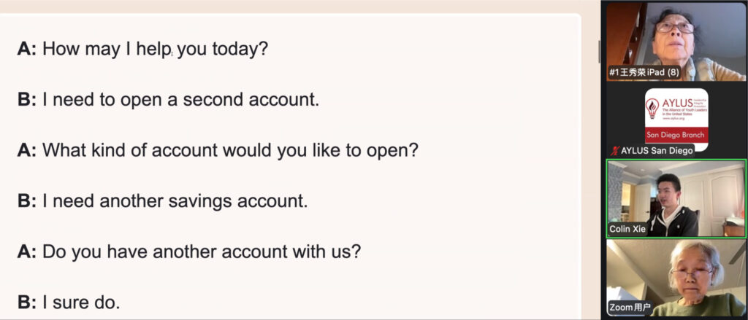
Task: Click the text 'I need to open a second account.'
Action: pyautogui.click(x=180, y=100)
